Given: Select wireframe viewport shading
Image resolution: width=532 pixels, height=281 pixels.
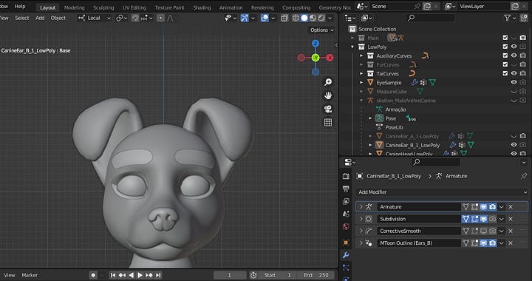Looking at the screenshot, I should pos(296,18).
